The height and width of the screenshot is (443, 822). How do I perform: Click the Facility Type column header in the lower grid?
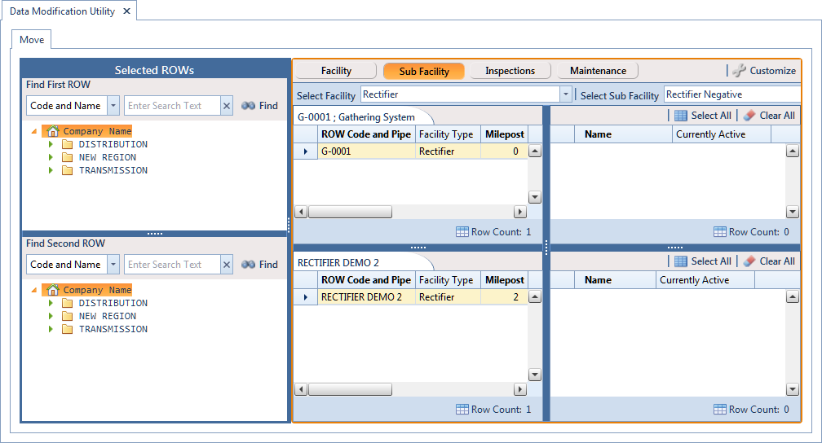click(x=448, y=280)
